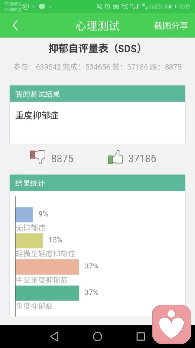Tap the like count 37186
Viewport: 195px width, 348px height.
tap(142, 158)
